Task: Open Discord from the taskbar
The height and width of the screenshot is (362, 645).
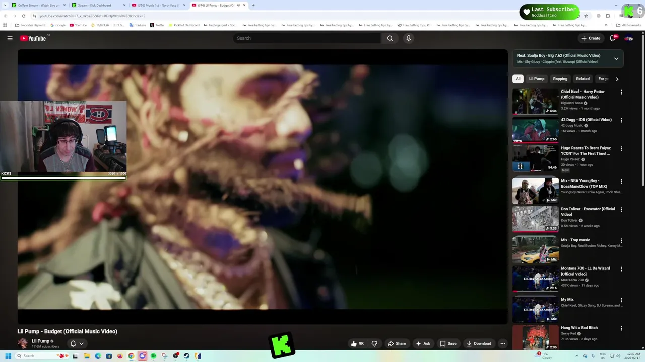Action: 142,356
